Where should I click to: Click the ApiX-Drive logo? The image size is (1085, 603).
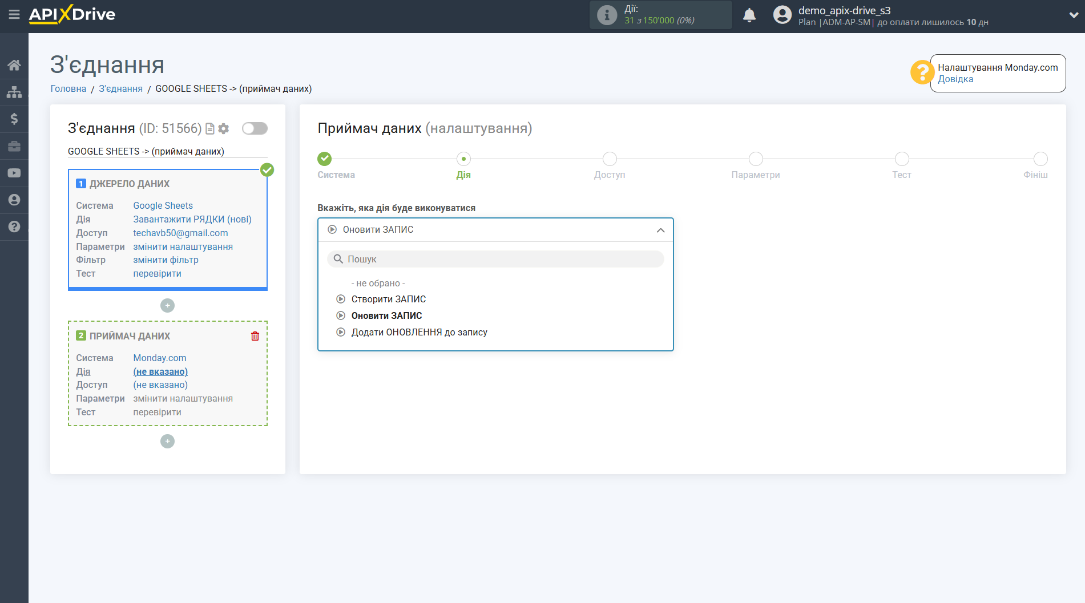72,14
